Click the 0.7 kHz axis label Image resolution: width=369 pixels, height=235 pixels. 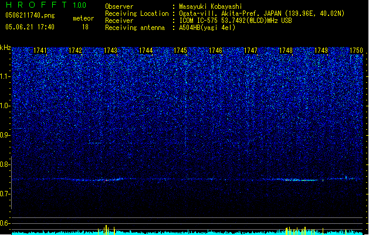click(5, 194)
